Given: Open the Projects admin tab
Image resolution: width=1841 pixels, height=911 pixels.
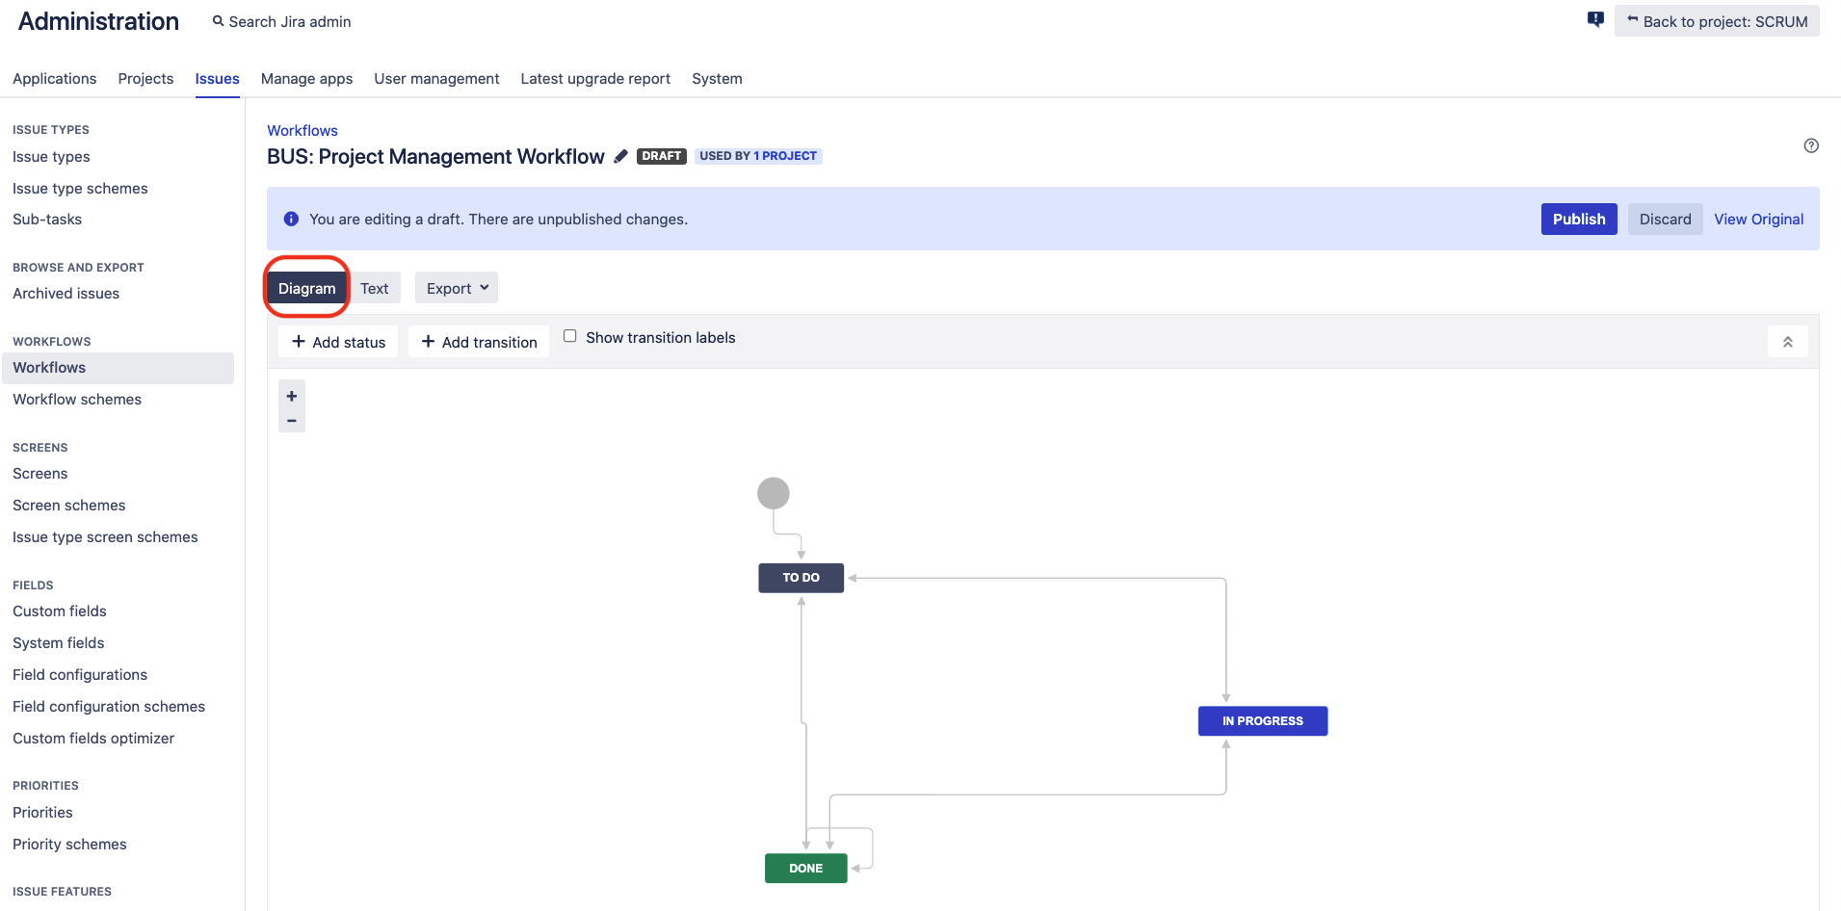Looking at the screenshot, I should pyautogui.click(x=145, y=78).
